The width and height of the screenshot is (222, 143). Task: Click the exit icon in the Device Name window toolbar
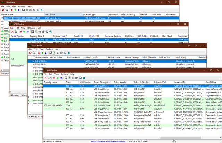42,10
